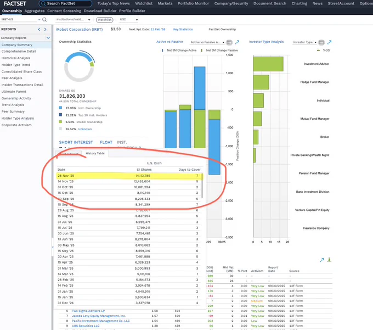Screen dimensions: 373x330
Task: Open the Corporate Activism report
Action: click(x=16, y=125)
